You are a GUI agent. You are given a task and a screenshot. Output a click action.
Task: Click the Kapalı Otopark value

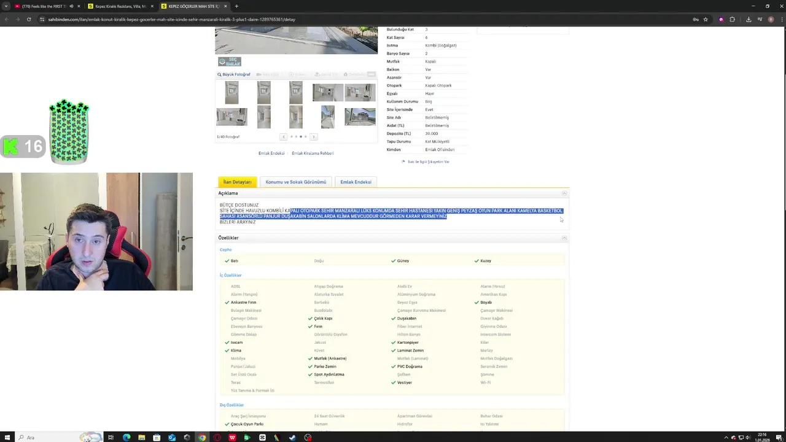pos(438,85)
